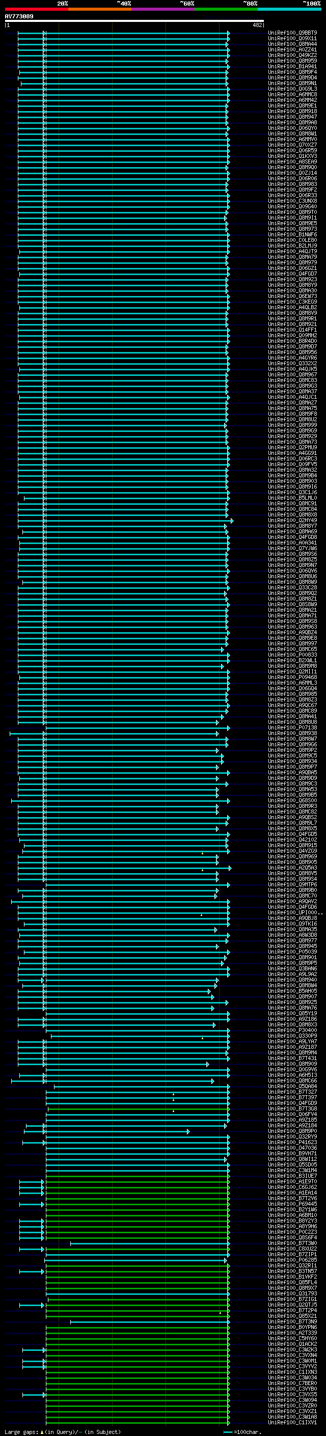The width and height of the screenshot is (326, 1436).
Task: Click green alignment bar for UniRef100_C1IXV1
Action: 138,1423
